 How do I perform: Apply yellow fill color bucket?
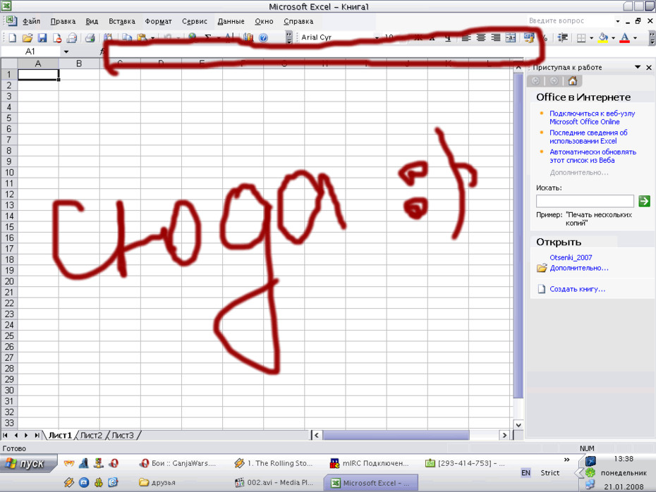(x=603, y=38)
